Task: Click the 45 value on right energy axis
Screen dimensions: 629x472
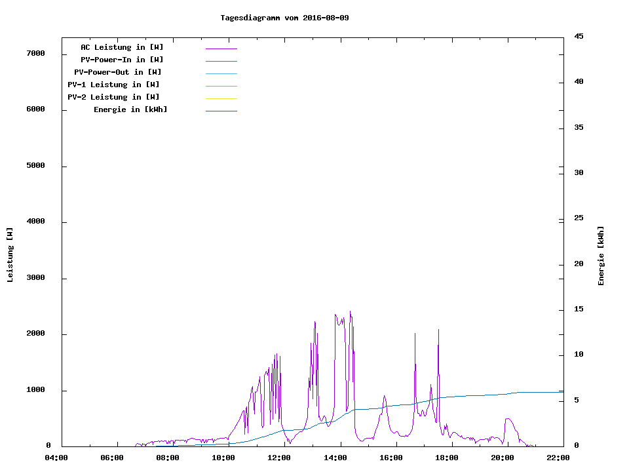Action: [x=579, y=36]
